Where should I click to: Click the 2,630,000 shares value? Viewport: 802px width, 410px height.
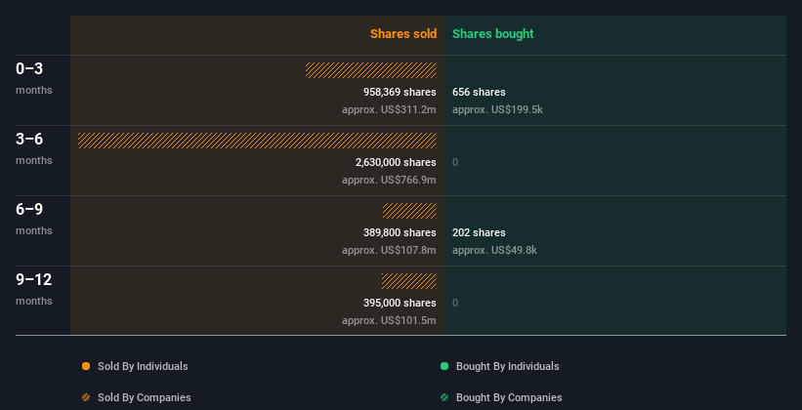pos(396,163)
